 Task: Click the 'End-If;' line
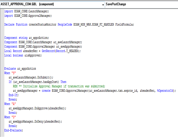pyautogui.click(x=13, y=95)
